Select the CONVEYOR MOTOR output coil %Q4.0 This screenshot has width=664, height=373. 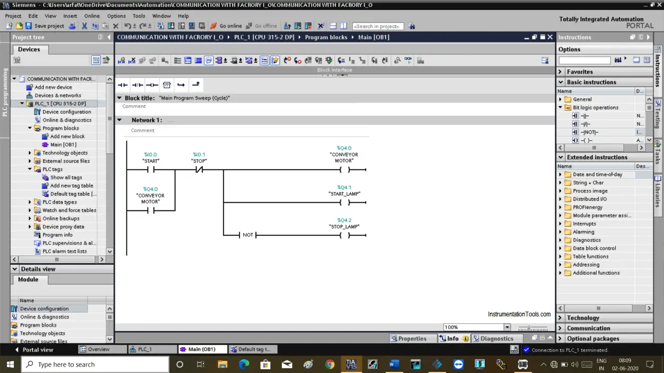tap(344, 170)
